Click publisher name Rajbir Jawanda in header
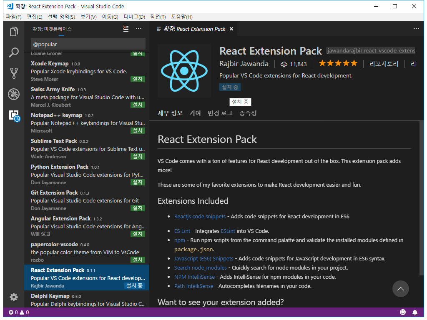This screenshot has height=320, width=427. point(244,64)
